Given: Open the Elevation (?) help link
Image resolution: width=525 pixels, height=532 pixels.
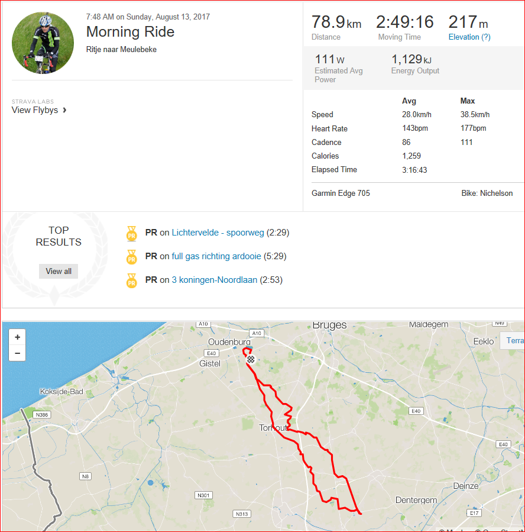Looking at the screenshot, I should coord(469,37).
